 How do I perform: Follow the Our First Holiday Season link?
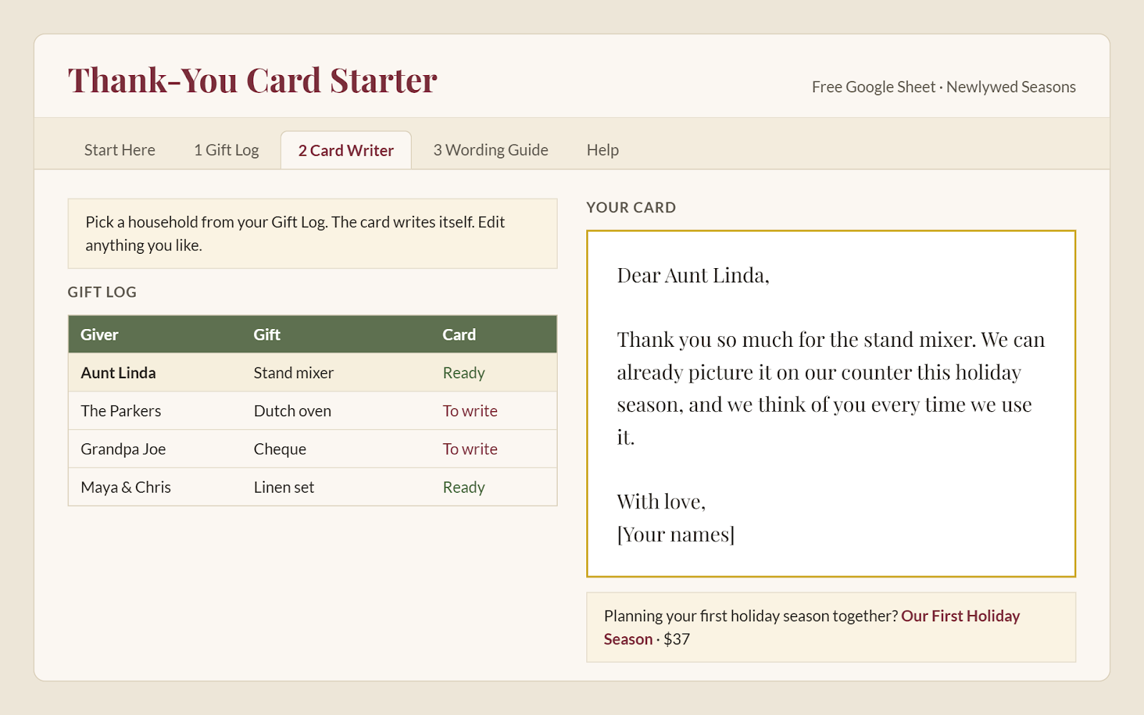[812, 627]
